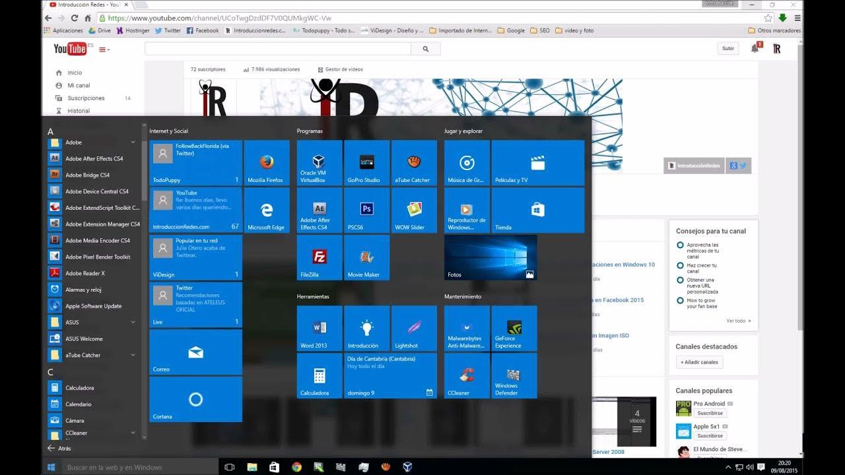The height and width of the screenshot is (475, 845).
Task: Select Mi canal in the YouTube sidebar
Action: pos(78,85)
